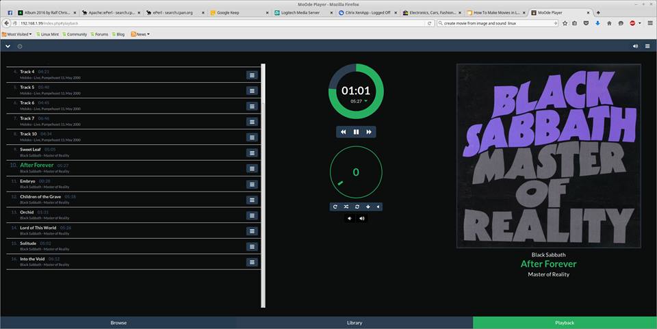Toggle shuffle (random) playback
The height and width of the screenshot is (329, 657).
(x=346, y=207)
